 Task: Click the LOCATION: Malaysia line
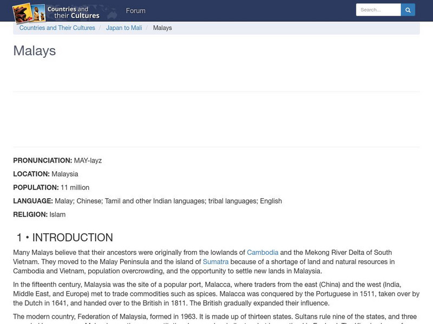click(x=45, y=174)
